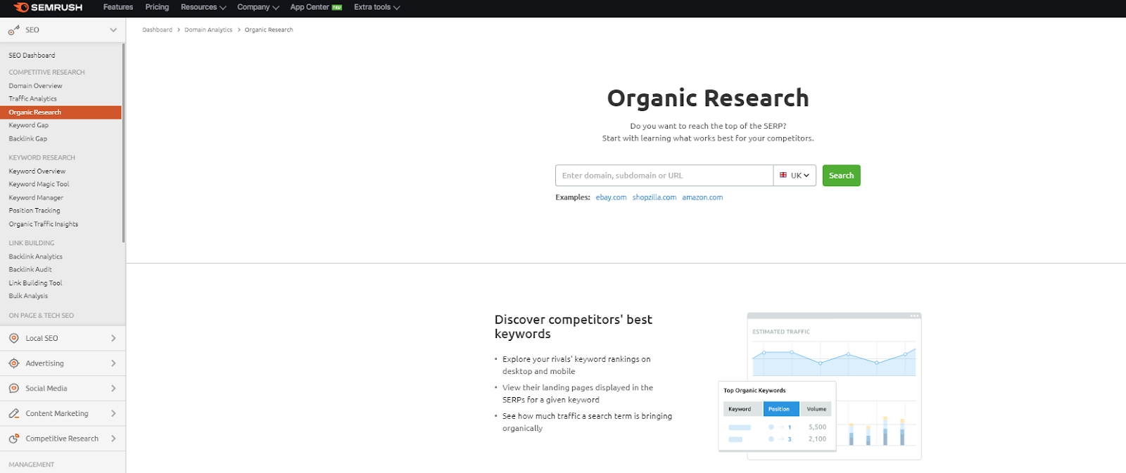The height and width of the screenshot is (473, 1126).
Task: Click the App Center new badge
Action: pos(337,8)
